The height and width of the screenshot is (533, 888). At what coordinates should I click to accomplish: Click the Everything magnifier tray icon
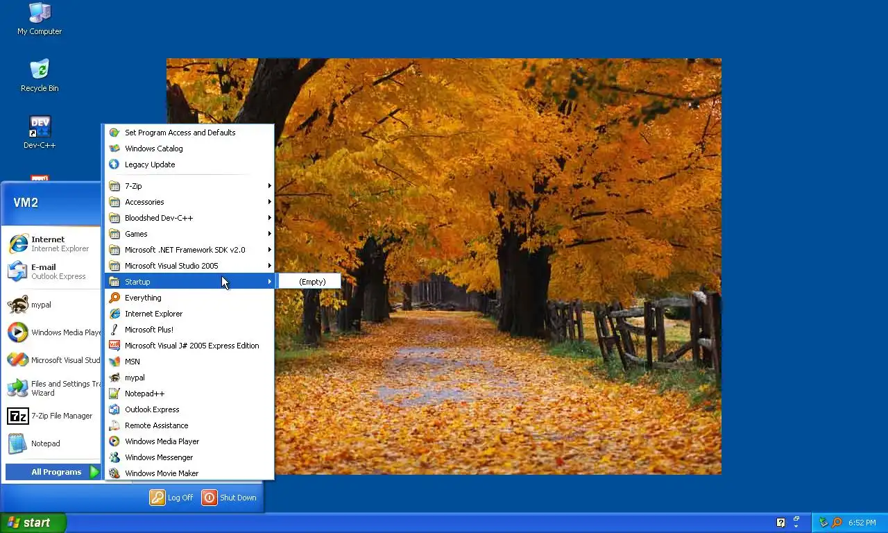click(837, 523)
